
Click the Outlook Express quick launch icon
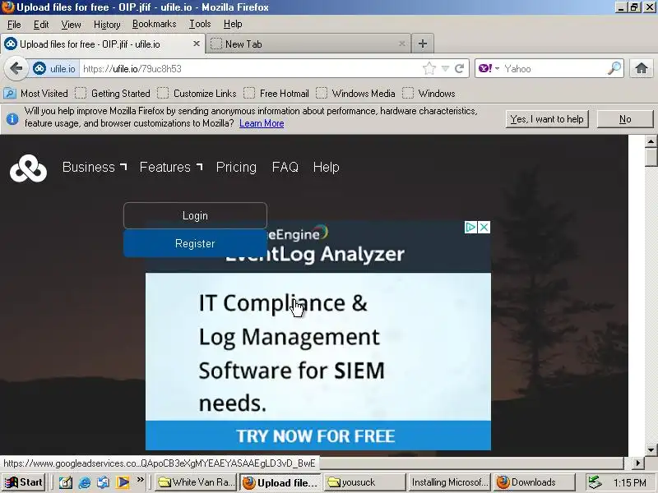pos(104,482)
